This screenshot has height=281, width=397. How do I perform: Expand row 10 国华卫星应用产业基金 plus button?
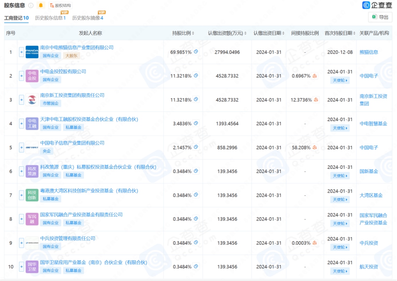tap(21, 267)
